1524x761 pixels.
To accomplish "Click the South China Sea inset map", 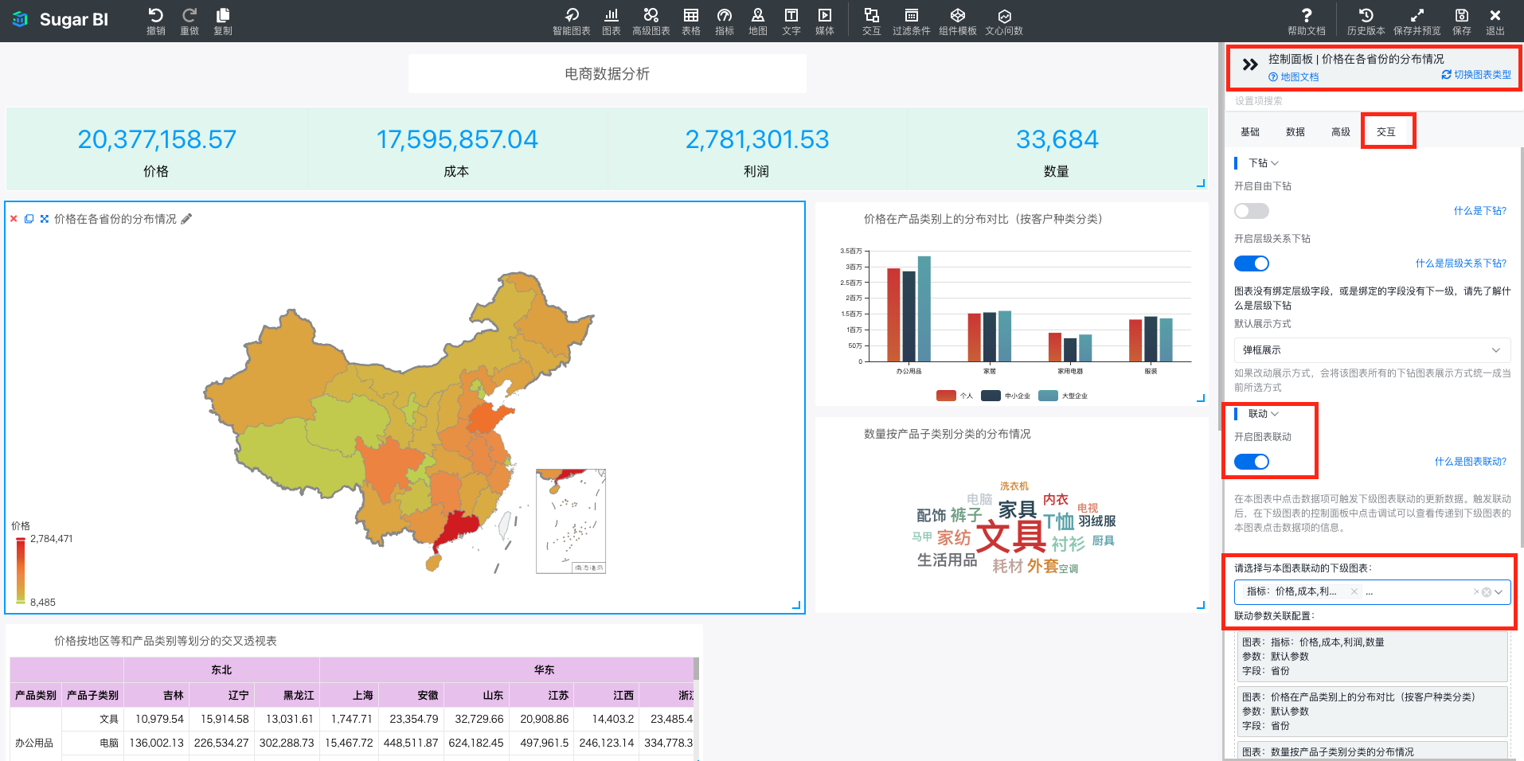I will click(x=571, y=521).
